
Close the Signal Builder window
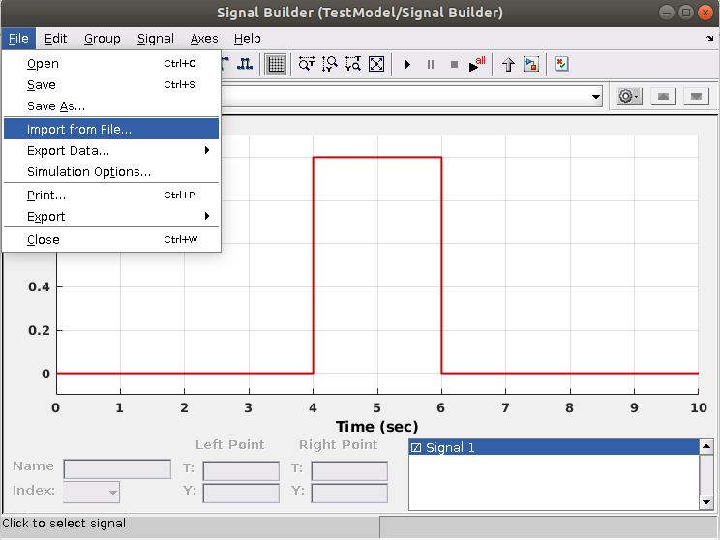coord(705,13)
